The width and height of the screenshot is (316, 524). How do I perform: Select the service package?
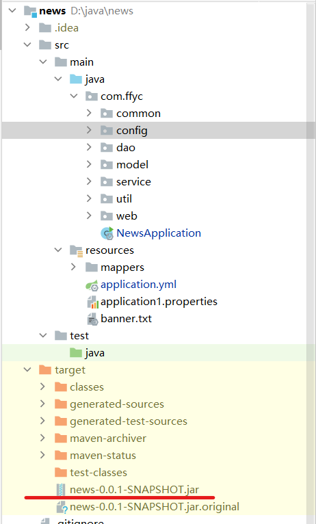pyautogui.click(x=133, y=182)
